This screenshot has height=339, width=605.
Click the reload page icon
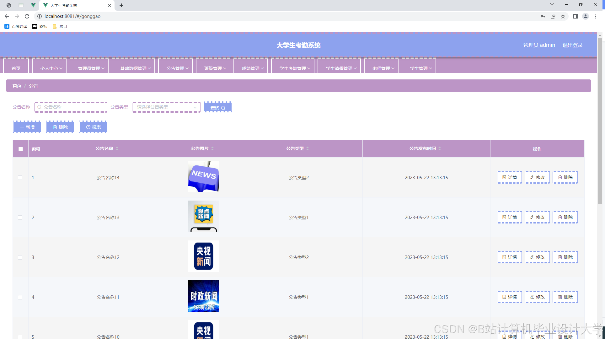pyautogui.click(x=27, y=16)
